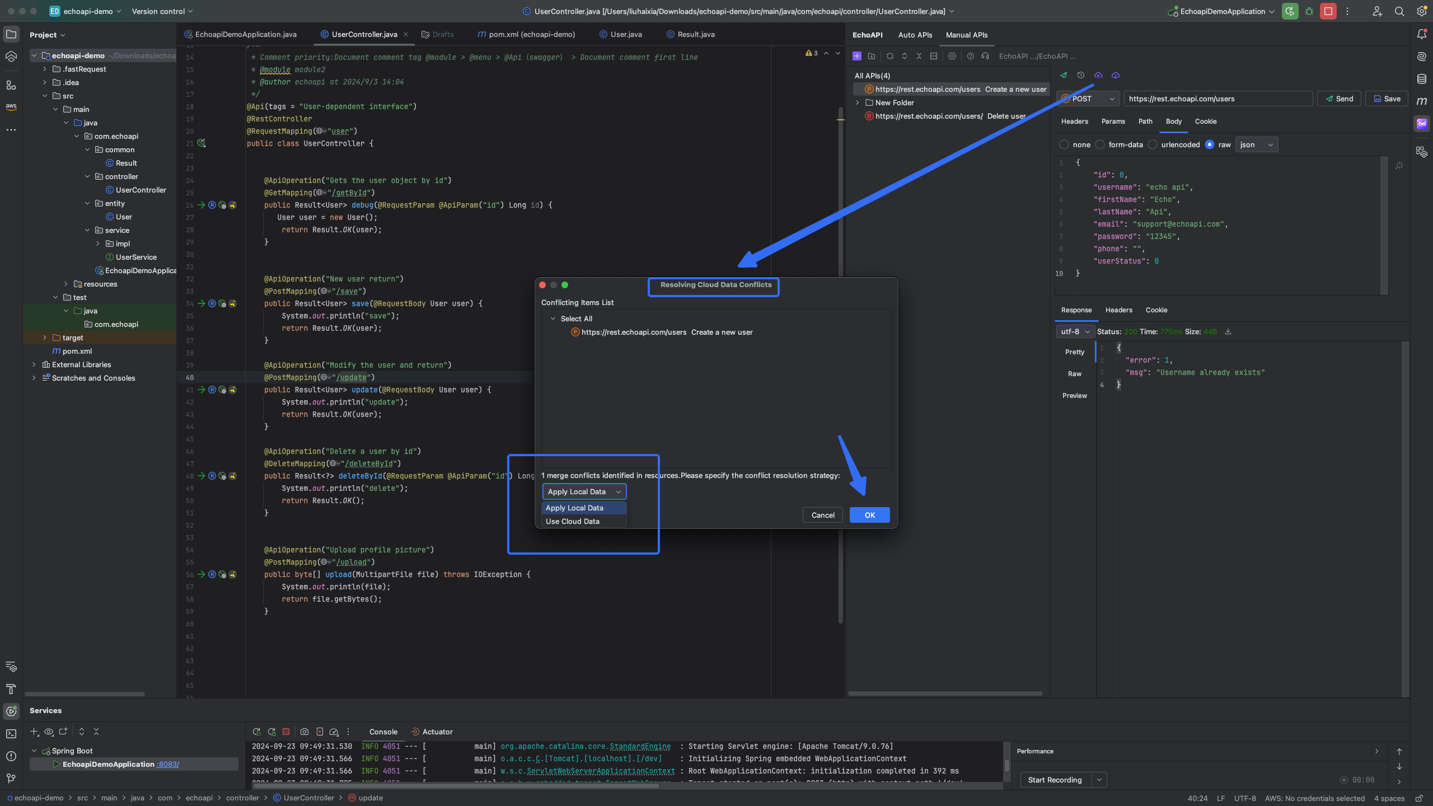This screenshot has width=1433, height=806.
Task: Open the request history clock icon
Action: 1081,75
